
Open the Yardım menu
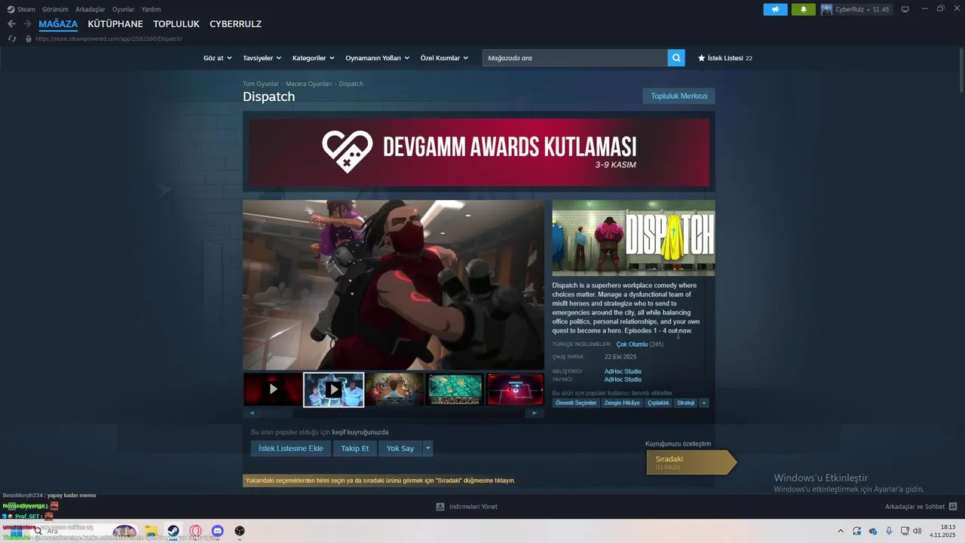coord(152,10)
